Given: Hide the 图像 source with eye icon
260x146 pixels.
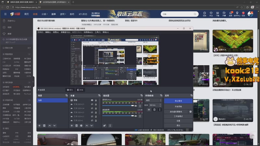Looking at the screenshot, I should pyautogui.click(x=92, y=100).
